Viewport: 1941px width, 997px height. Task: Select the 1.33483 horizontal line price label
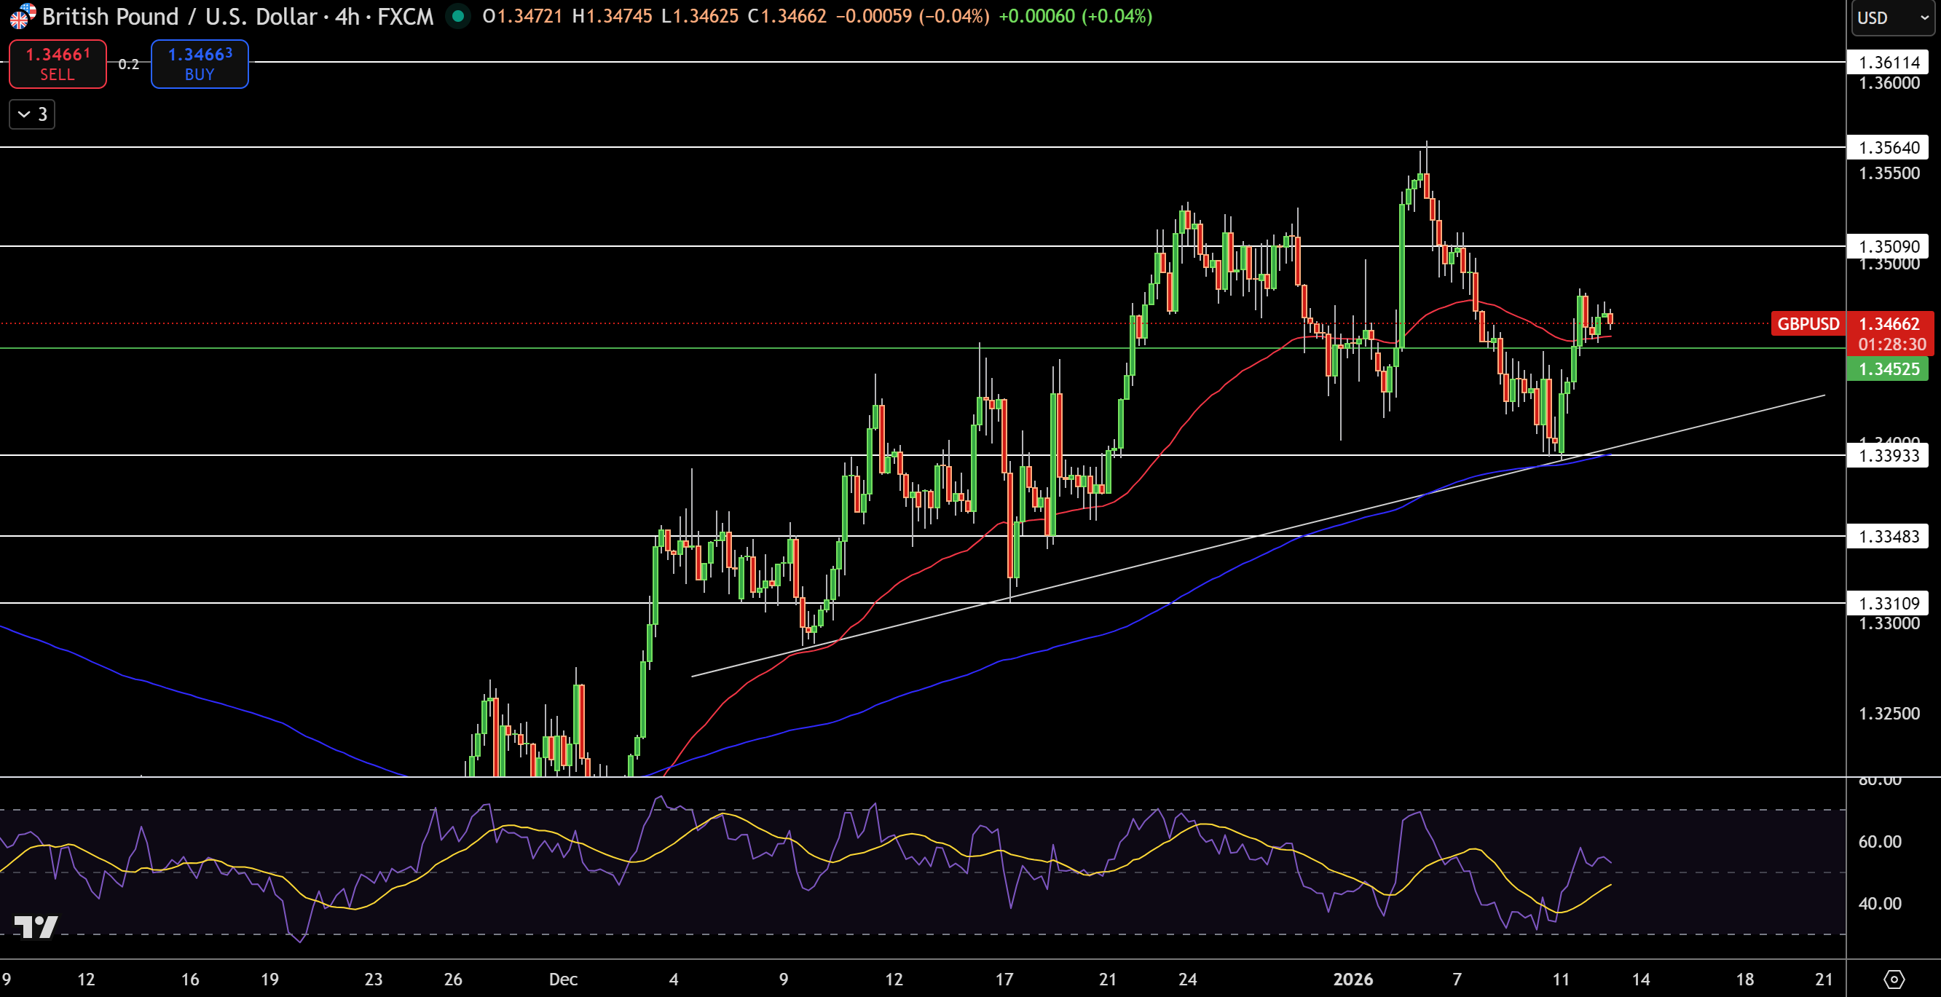point(1889,537)
